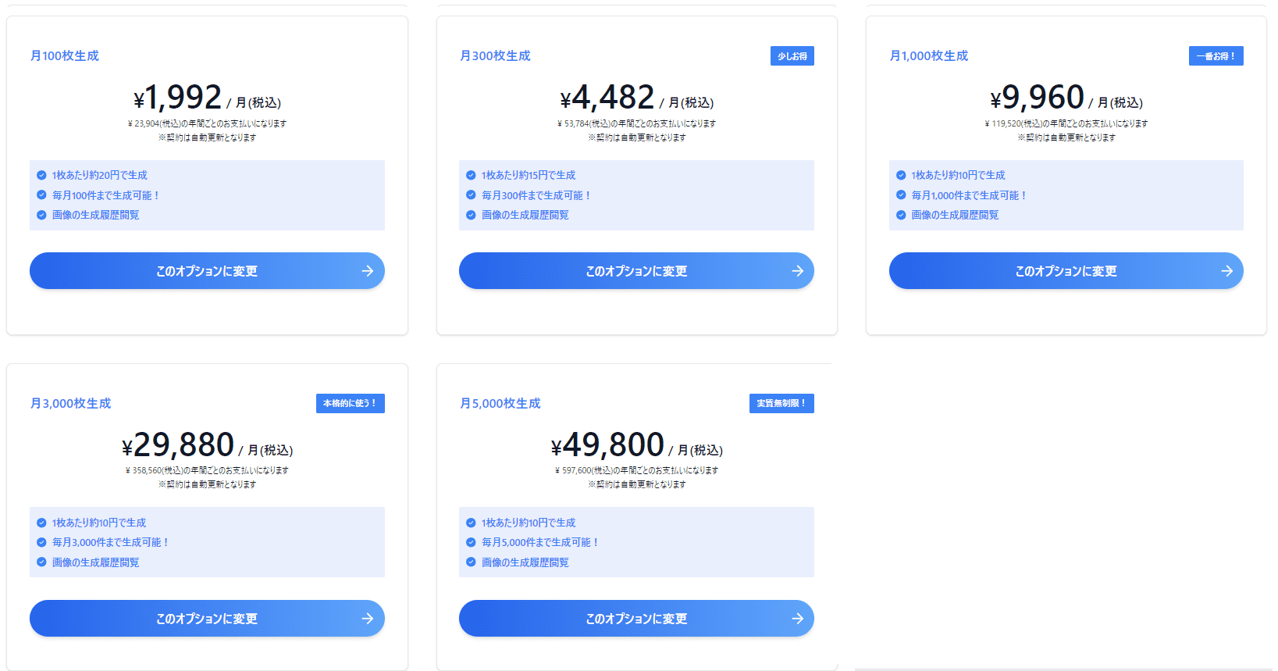
Task: Click the ¥1,992 price
Action: pos(178,98)
